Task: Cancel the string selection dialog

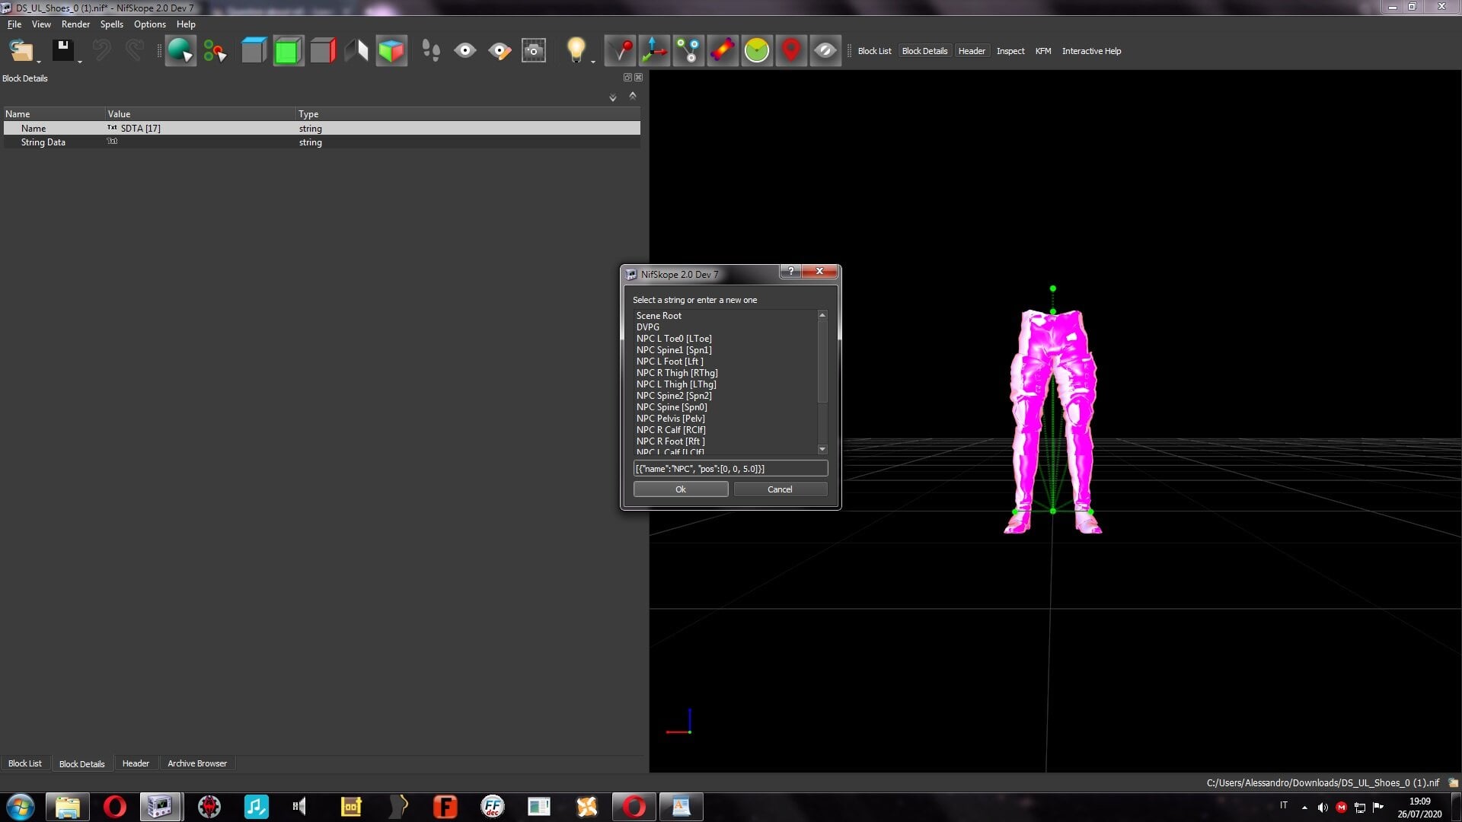Action: pos(780,489)
